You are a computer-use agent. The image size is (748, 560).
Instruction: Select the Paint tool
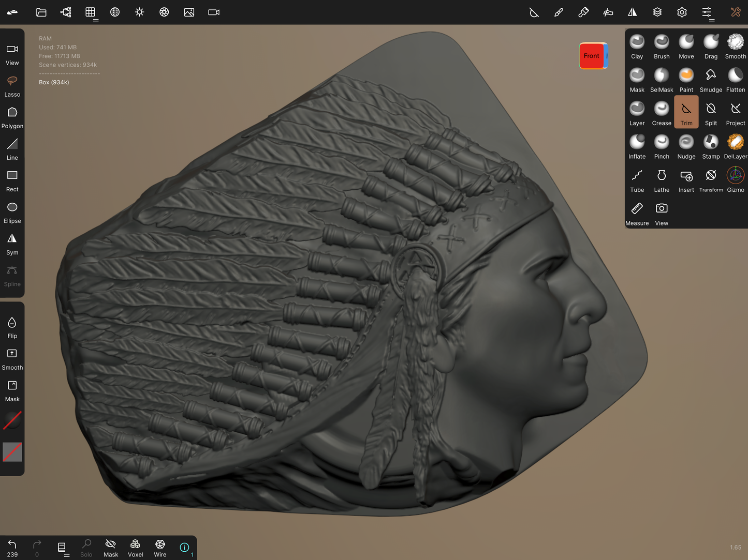point(686,80)
